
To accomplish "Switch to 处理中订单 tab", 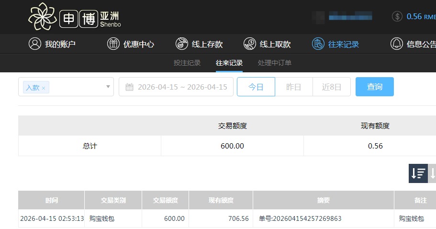I will (274, 63).
